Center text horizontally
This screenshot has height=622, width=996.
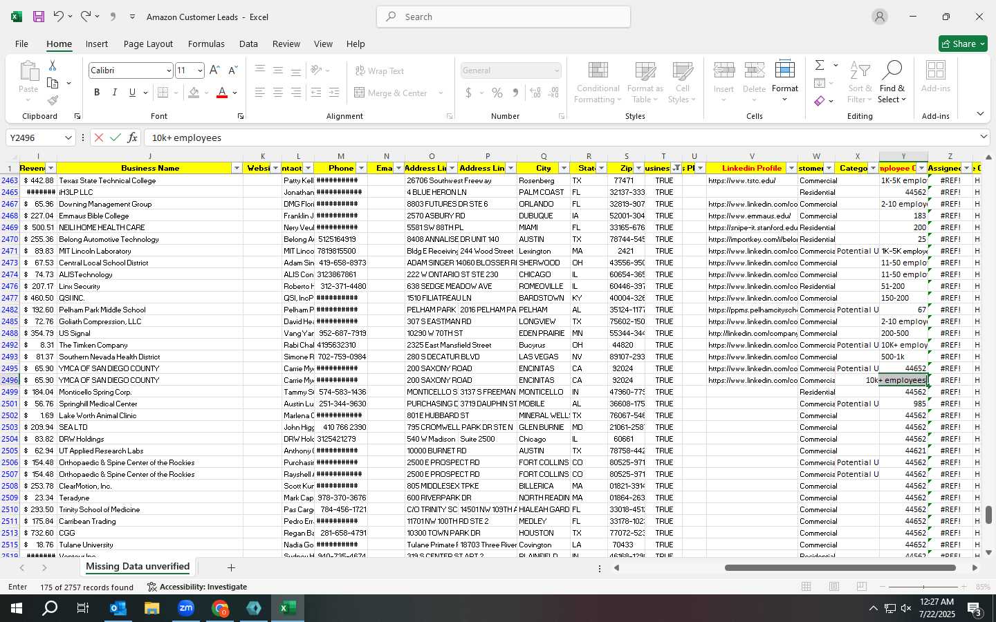click(x=278, y=93)
